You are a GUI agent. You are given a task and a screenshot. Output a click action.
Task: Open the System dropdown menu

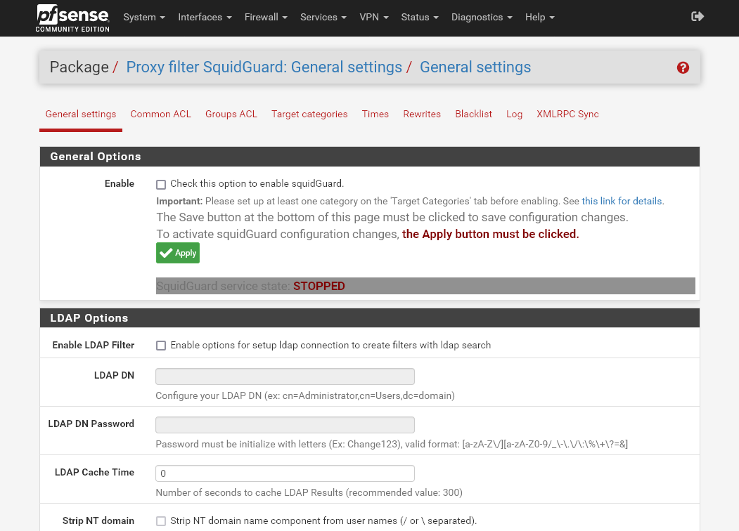143,17
